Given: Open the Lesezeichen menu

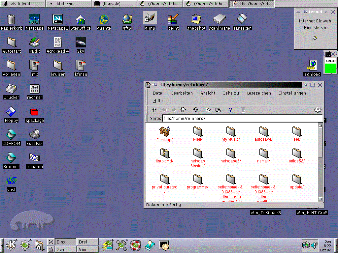Looking at the screenshot, I should [259, 93].
